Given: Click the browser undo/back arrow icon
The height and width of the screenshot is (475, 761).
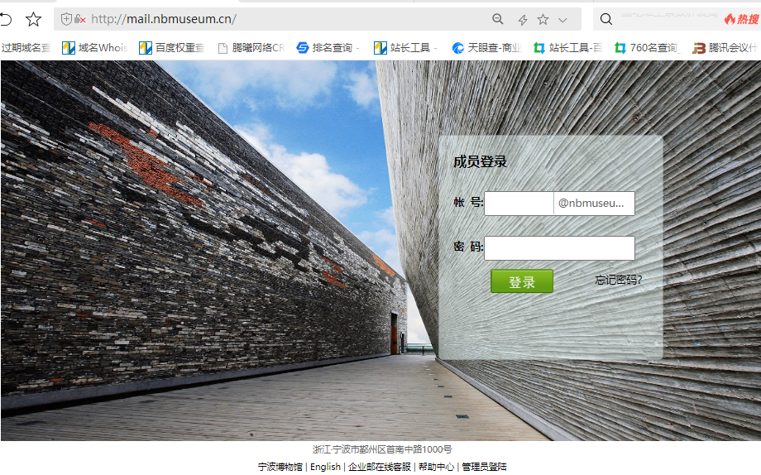Looking at the screenshot, I should pyautogui.click(x=6, y=19).
